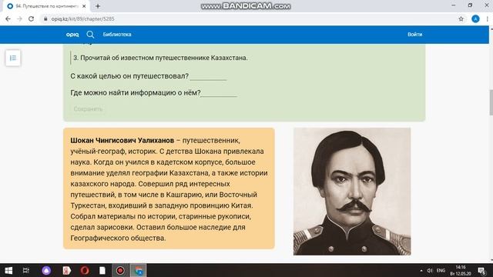Go forward with browser forward arrow
The height and width of the screenshot is (277, 493).
coord(19,18)
